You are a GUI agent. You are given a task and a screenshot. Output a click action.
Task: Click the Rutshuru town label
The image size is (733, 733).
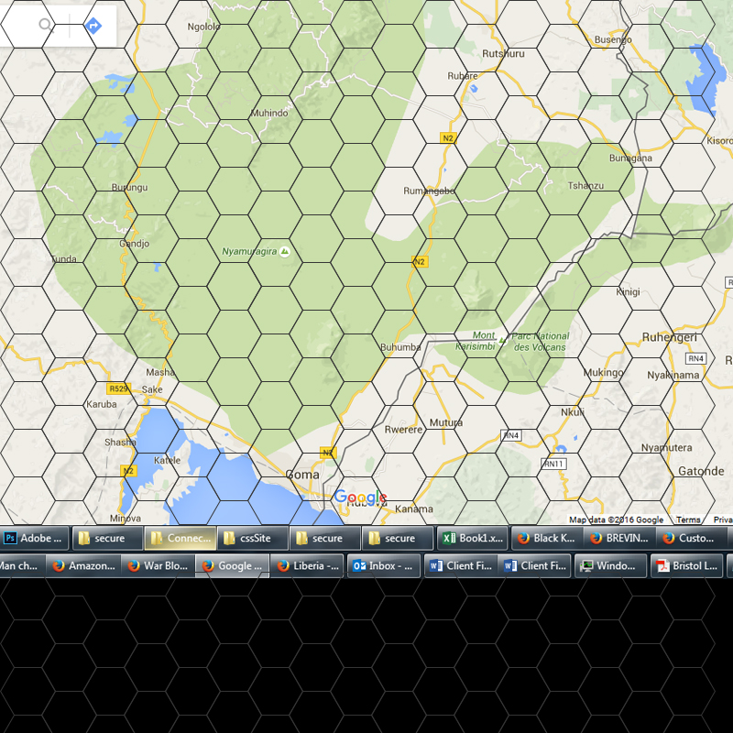point(503,53)
